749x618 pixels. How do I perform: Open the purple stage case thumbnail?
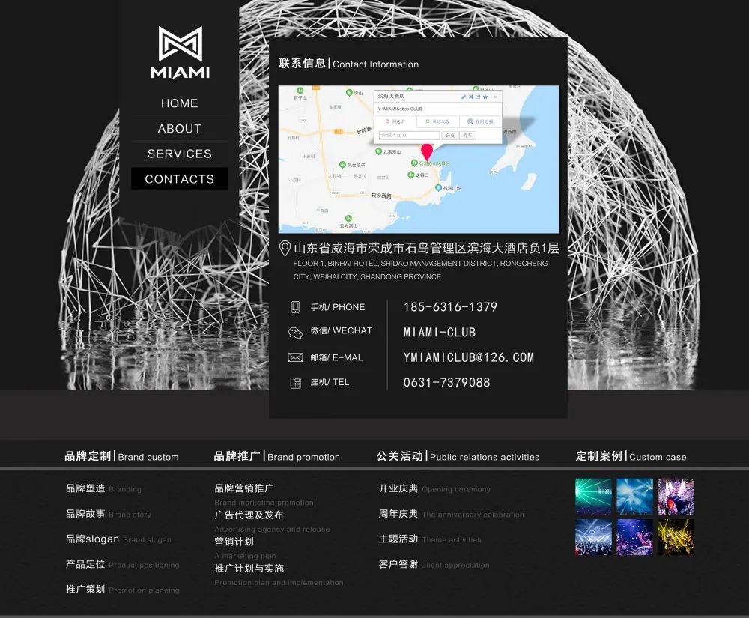pyautogui.click(x=676, y=496)
